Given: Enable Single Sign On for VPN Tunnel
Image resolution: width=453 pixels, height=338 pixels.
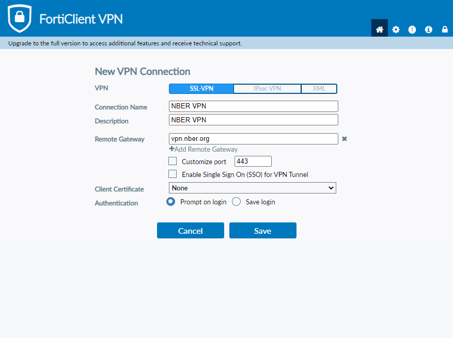Looking at the screenshot, I should click(x=173, y=174).
